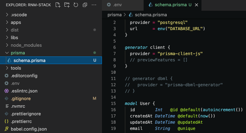Expand the .vscode folder chevron

(7, 15)
